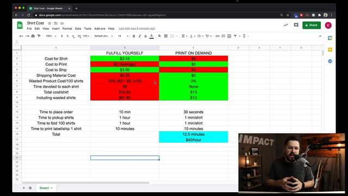Open the zoom 100% dropdown
Image resolution: width=348 pixels, height=196 pixels.
pos(51,36)
